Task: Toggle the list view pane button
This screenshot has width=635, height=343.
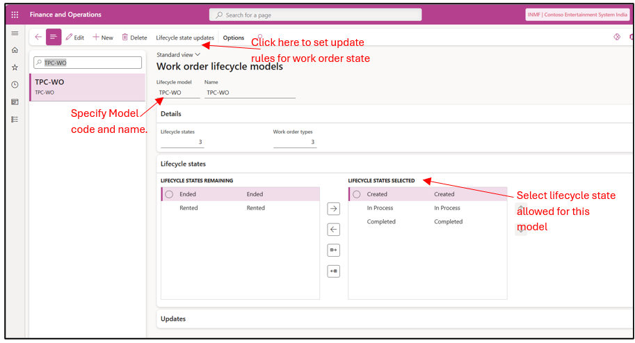Action: pyautogui.click(x=54, y=37)
